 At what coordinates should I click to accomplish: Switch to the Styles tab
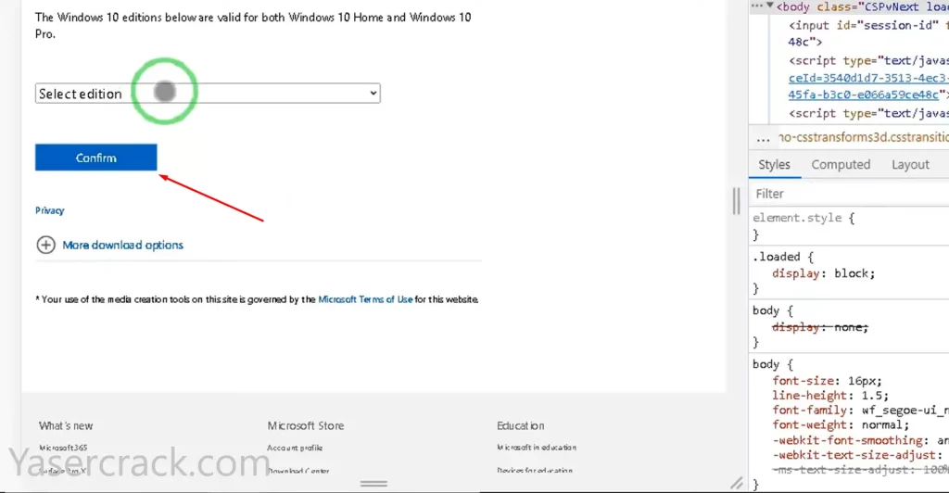(774, 165)
